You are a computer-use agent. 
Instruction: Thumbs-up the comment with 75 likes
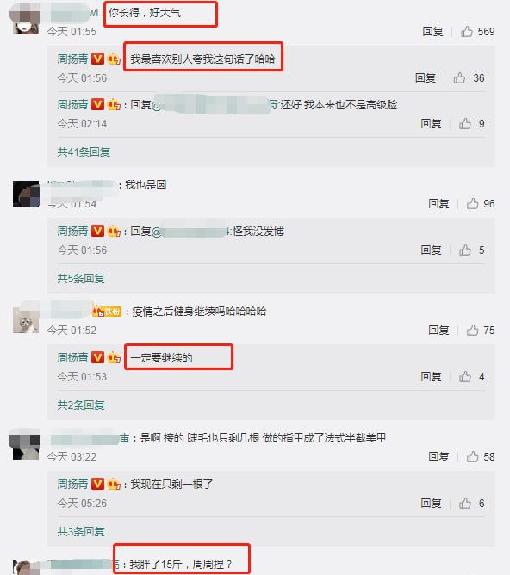(x=473, y=330)
